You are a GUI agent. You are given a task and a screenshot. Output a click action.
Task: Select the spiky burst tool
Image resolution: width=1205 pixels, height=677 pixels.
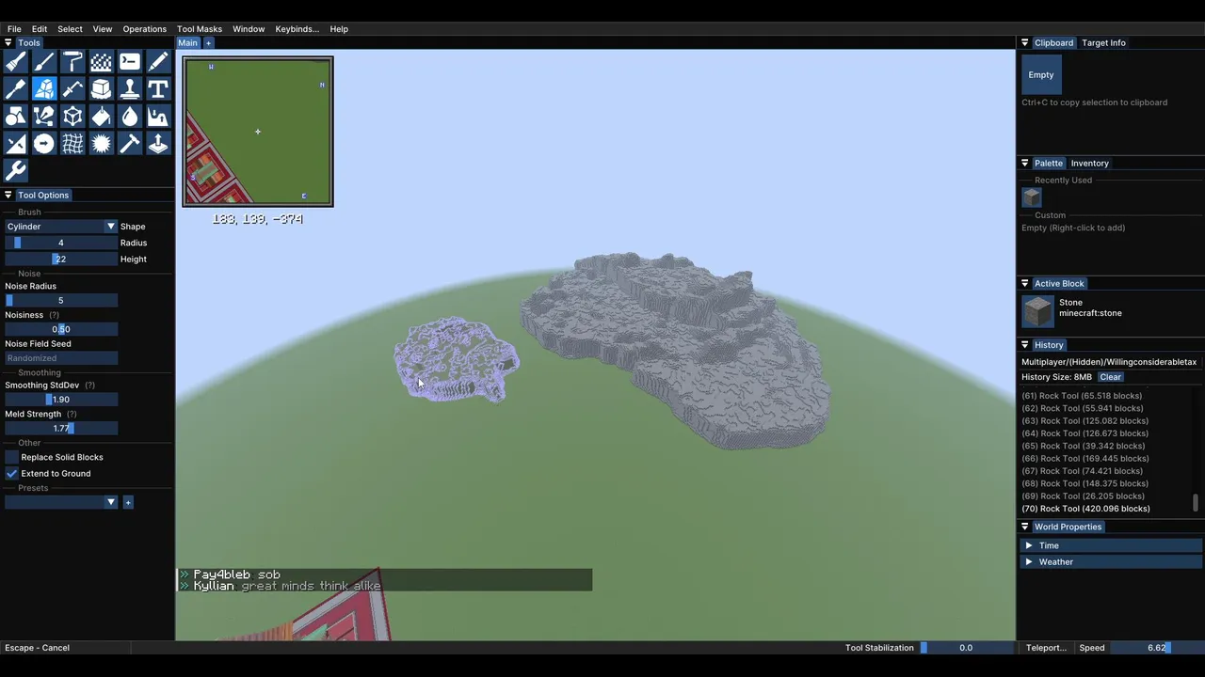(101, 144)
